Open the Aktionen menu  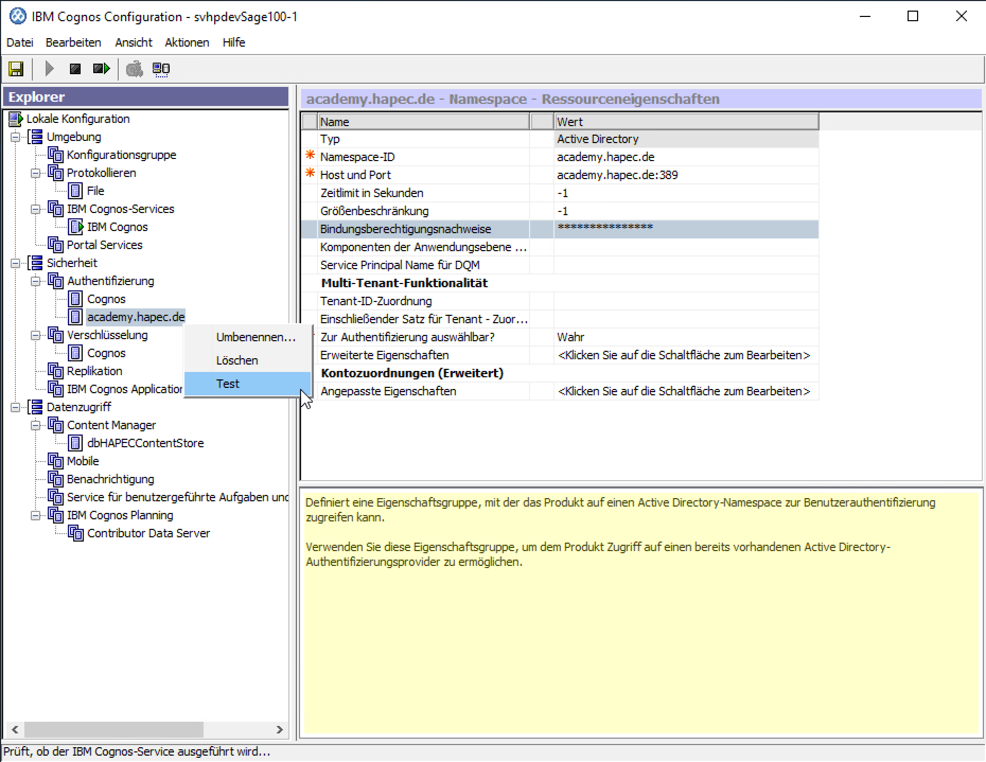[x=187, y=42]
